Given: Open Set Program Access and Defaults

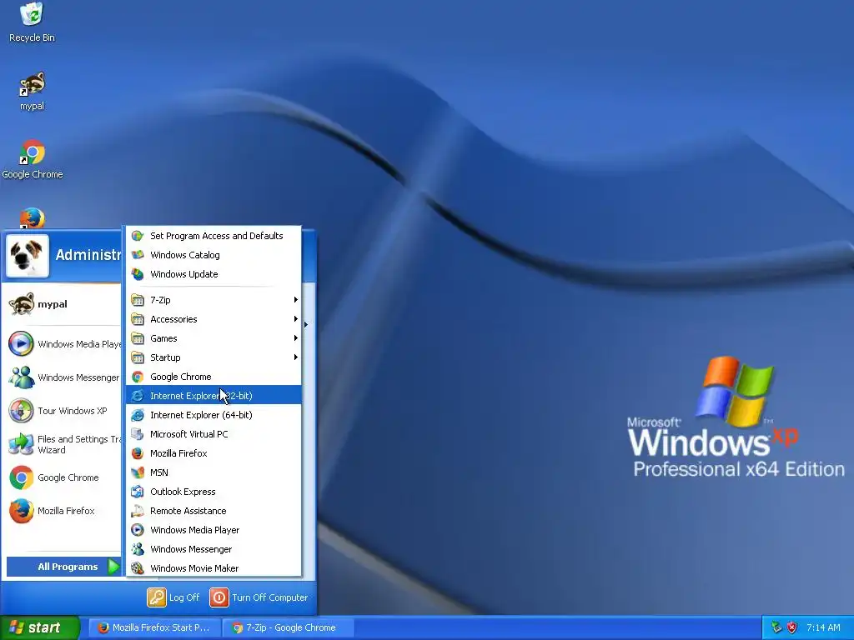Looking at the screenshot, I should click(213, 236).
